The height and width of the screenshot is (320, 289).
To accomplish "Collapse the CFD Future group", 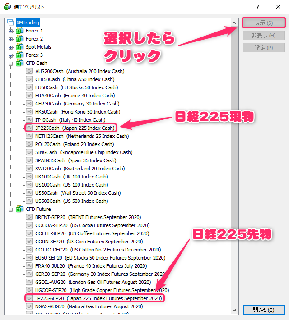I will coord(11,210).
